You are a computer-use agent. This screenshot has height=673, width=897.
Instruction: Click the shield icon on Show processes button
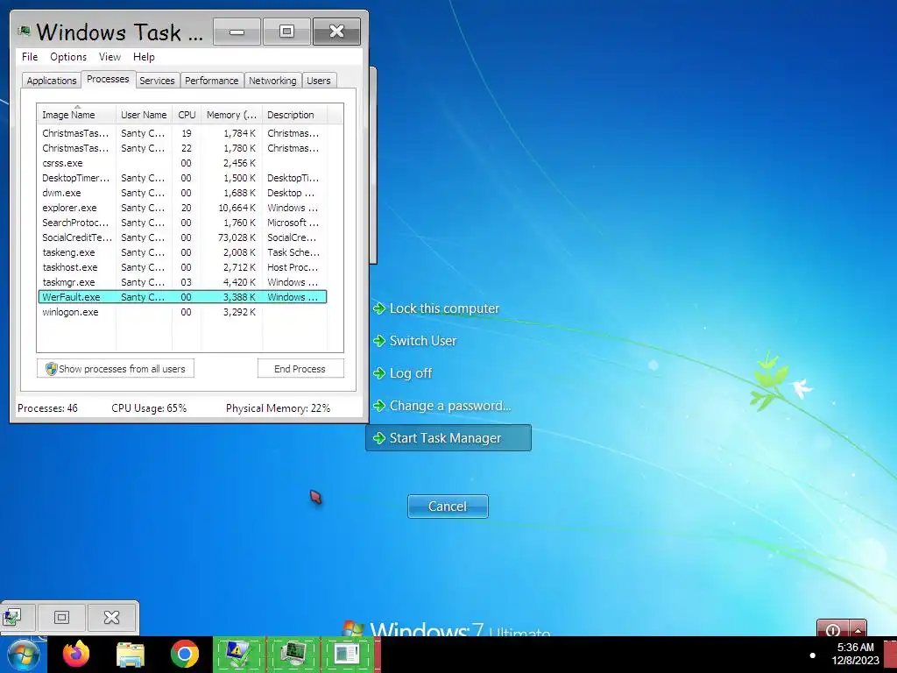coord(51,369)
